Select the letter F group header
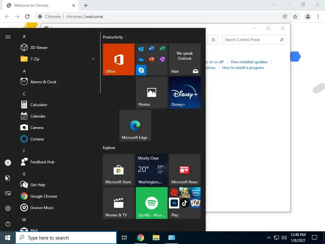 [24, 151]
